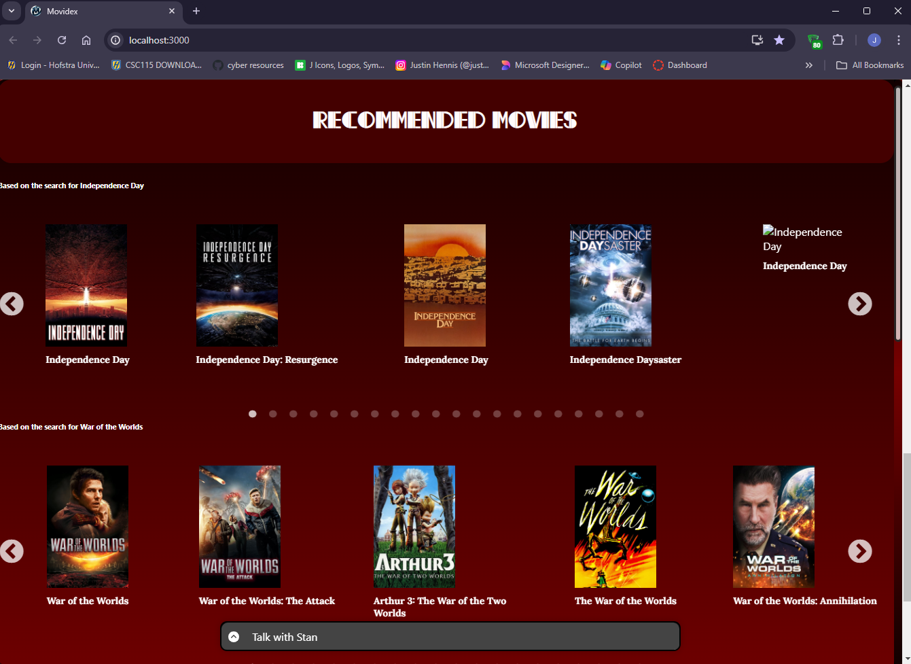This screenshot has height=664, width=911.
Task: Show more bookmarks with double chevron
Action: (x=809, y=65)
